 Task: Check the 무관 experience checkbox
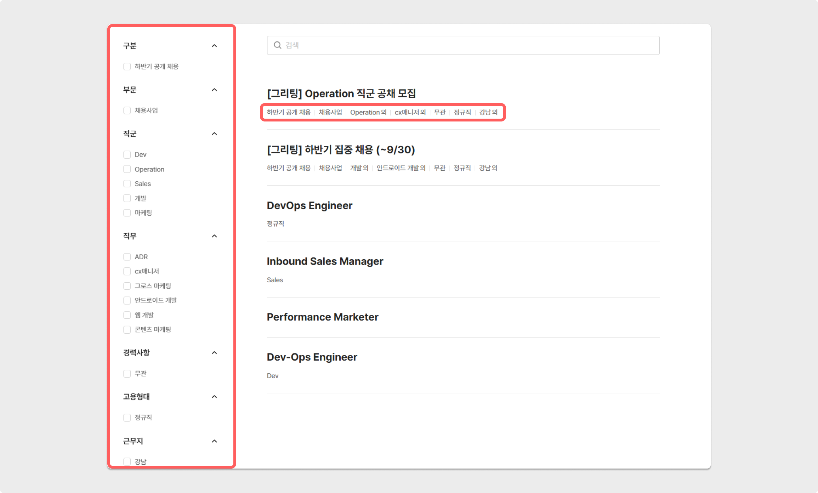coord(127,374)
